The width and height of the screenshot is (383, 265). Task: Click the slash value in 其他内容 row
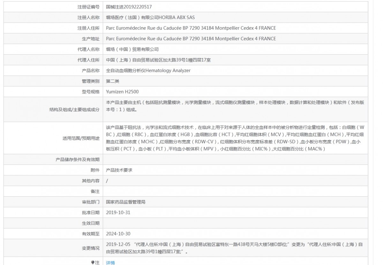point(107,181)
